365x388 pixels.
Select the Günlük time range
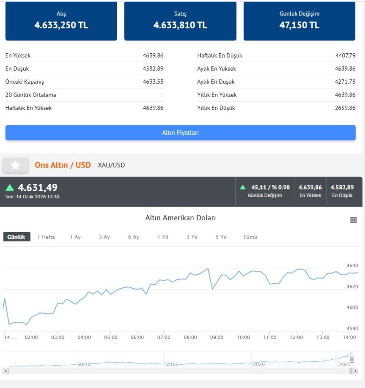point(17,237)
